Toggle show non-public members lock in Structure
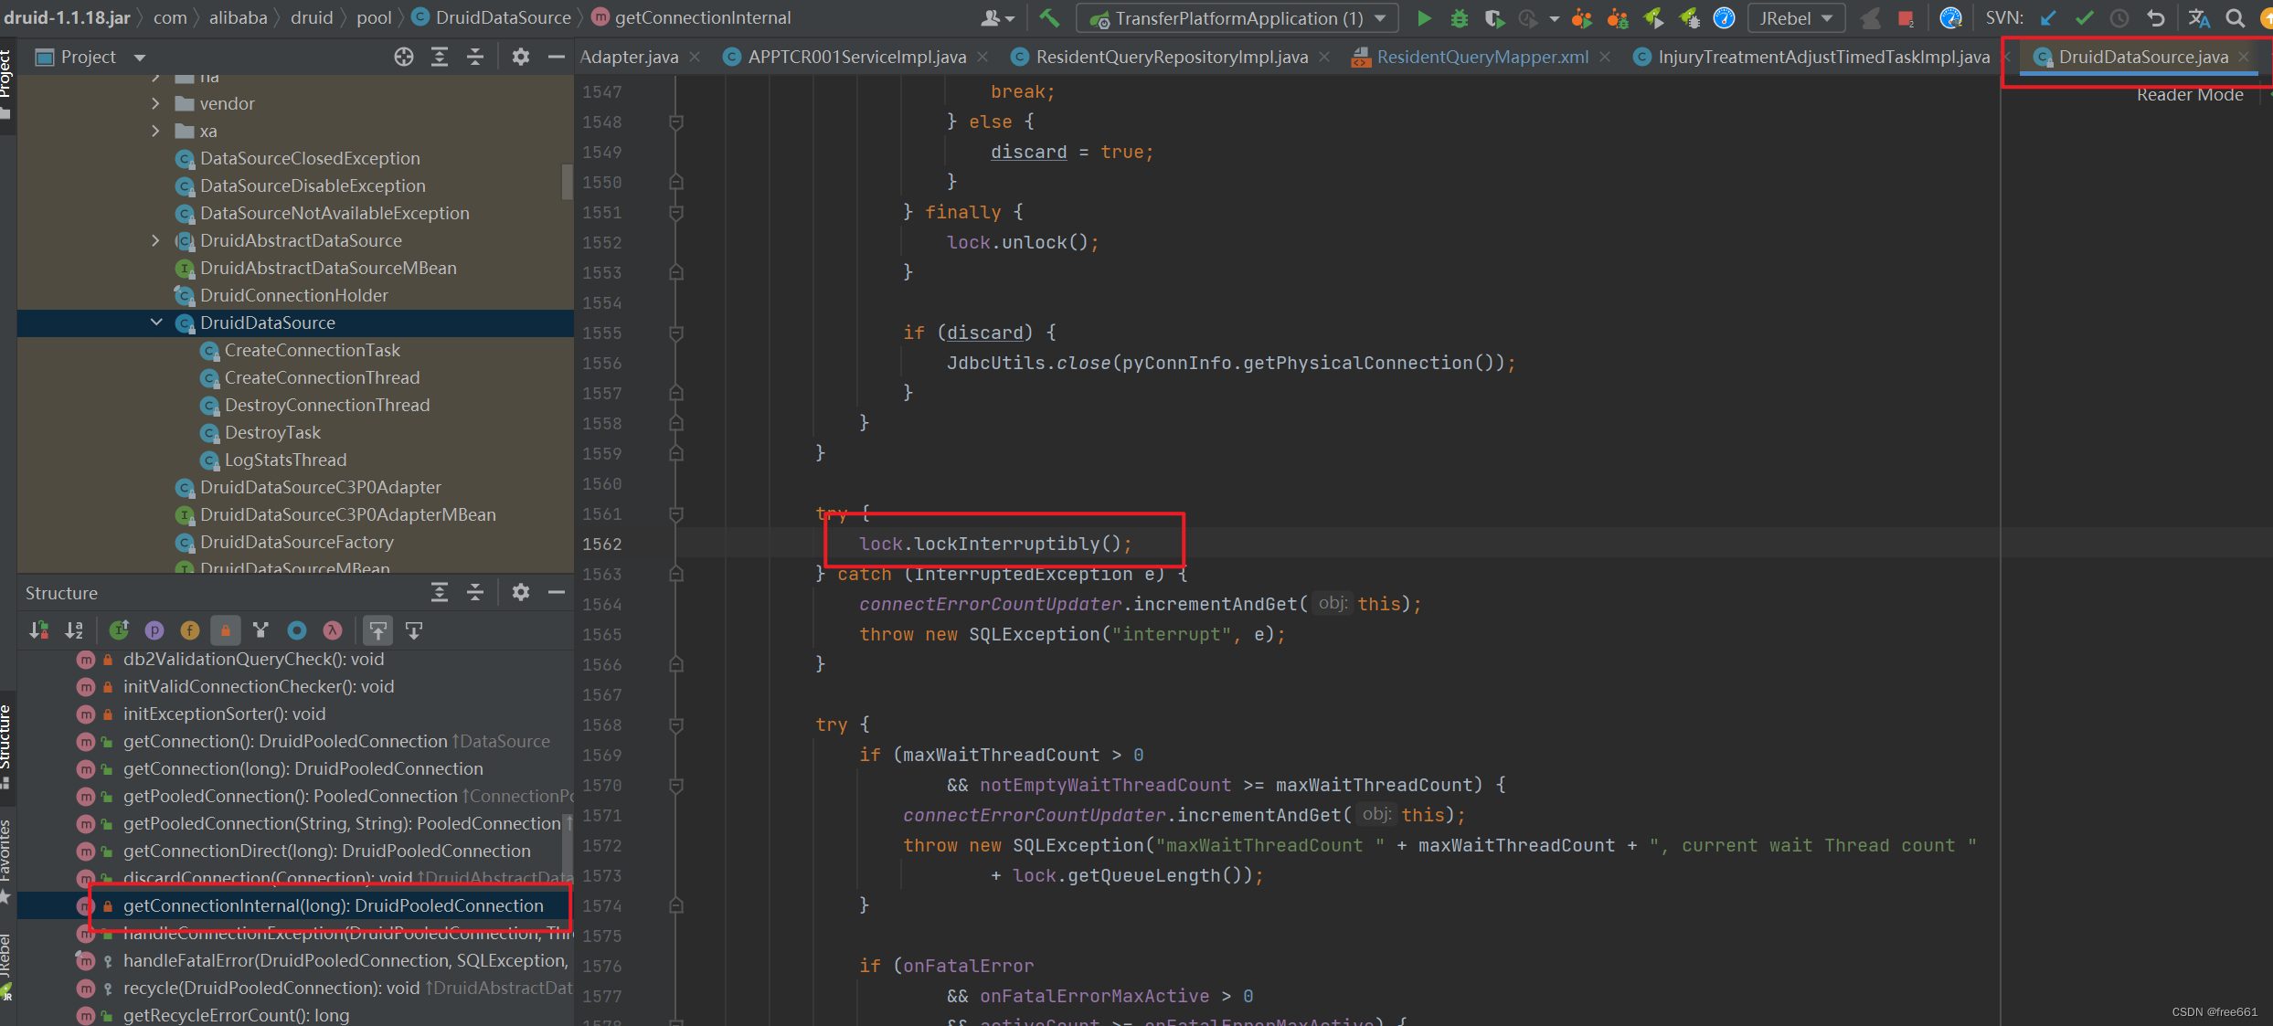 click(225, 629)
